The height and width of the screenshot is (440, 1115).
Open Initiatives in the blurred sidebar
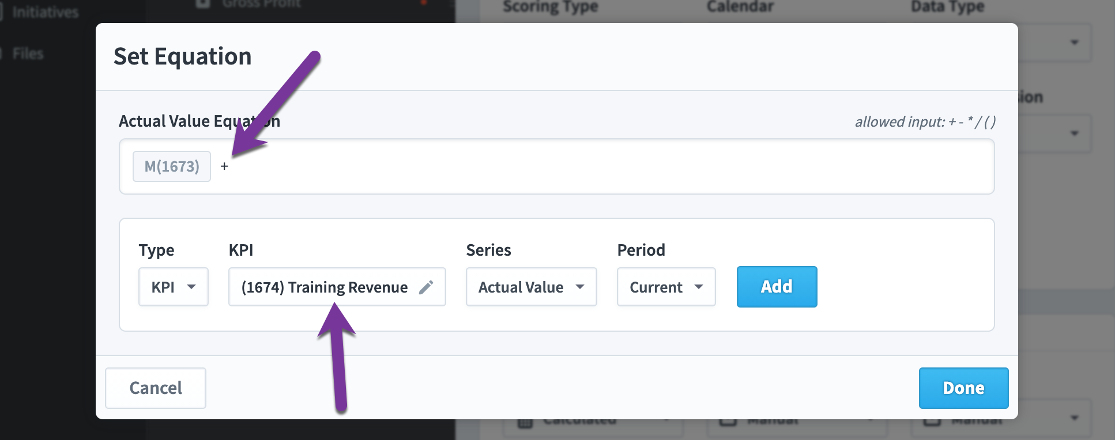click(45, 12)
